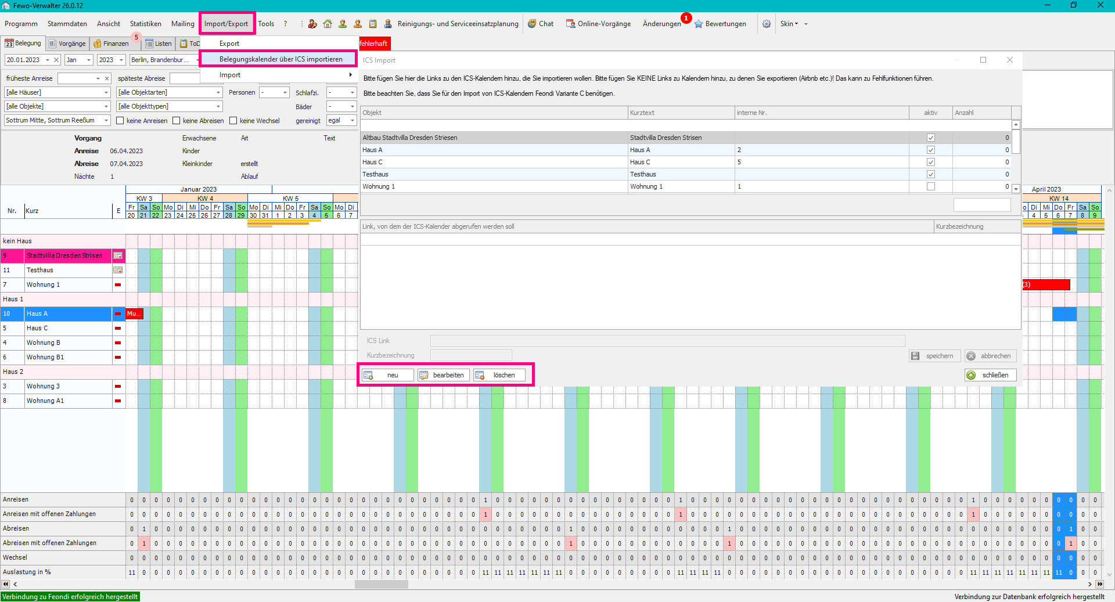This screenshot has width=1115, height=602.
Task: Open Online-Vorgänge from the toolbar
Action: [599, 24]
